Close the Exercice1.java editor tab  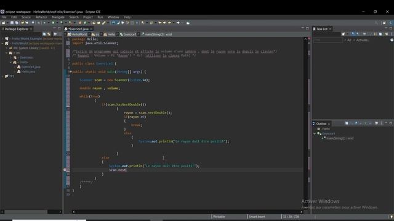[x=91, y=29]
